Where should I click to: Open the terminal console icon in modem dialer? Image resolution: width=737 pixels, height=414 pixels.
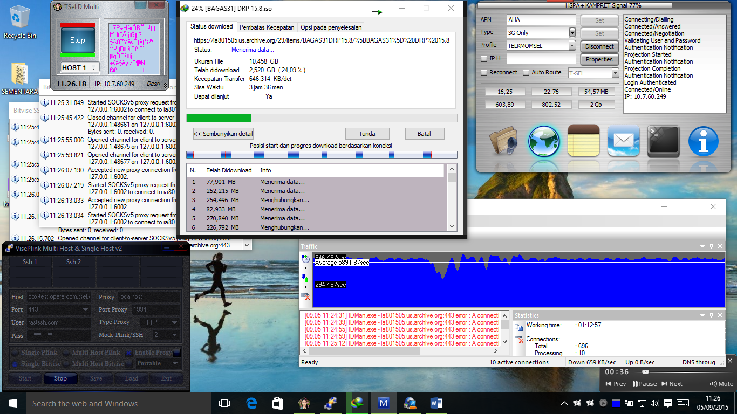[x=663, y=141]
